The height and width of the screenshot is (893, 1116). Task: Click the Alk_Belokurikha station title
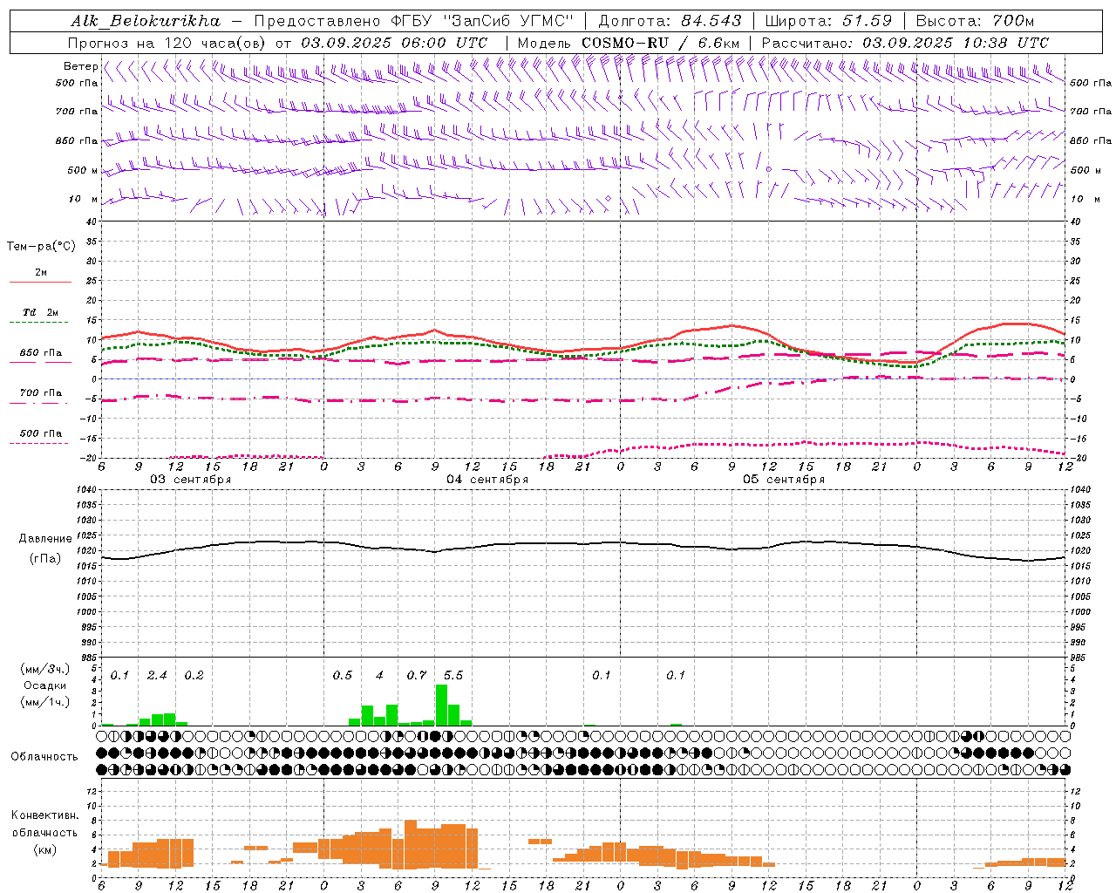coord(146,21)
